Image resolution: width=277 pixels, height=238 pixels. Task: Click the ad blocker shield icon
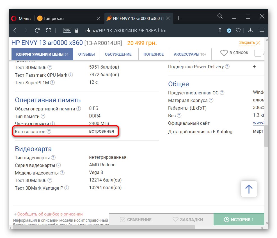229,30
